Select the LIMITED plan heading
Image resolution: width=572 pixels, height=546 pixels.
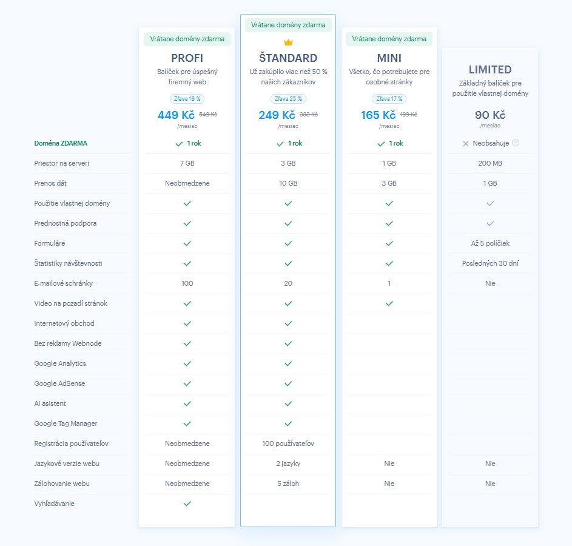tap(490, 69)
